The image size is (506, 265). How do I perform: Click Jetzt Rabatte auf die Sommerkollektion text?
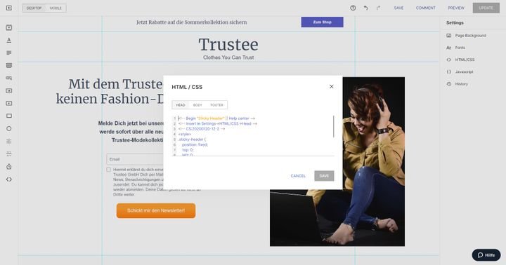coord(191,22)
